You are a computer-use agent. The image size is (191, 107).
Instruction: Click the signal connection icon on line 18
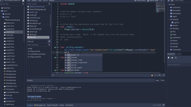tap(55, 47)
